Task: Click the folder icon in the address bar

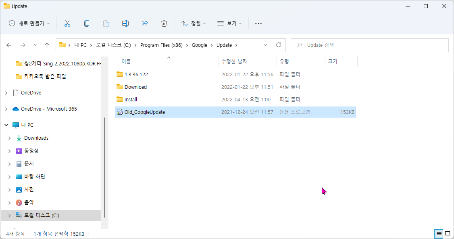Action: click(62, 45)
